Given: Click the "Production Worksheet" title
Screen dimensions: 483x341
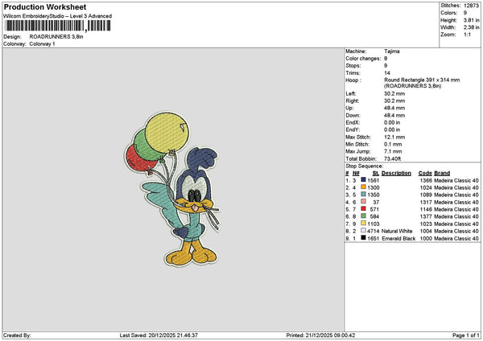Looking at the screenshot, I should (45, 6).
